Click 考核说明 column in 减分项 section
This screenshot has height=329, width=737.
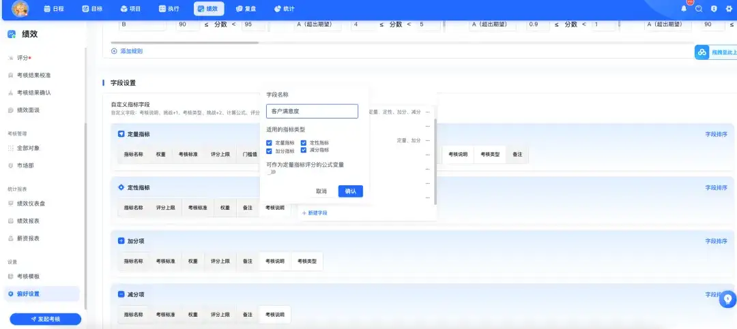[x=275, y=315]
